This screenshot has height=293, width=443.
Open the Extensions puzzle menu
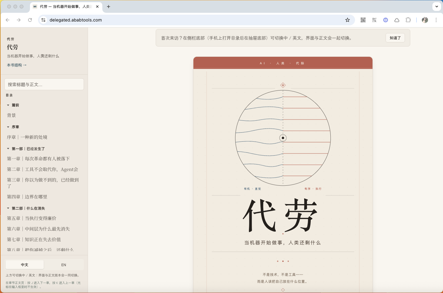[x=408, y=20]
